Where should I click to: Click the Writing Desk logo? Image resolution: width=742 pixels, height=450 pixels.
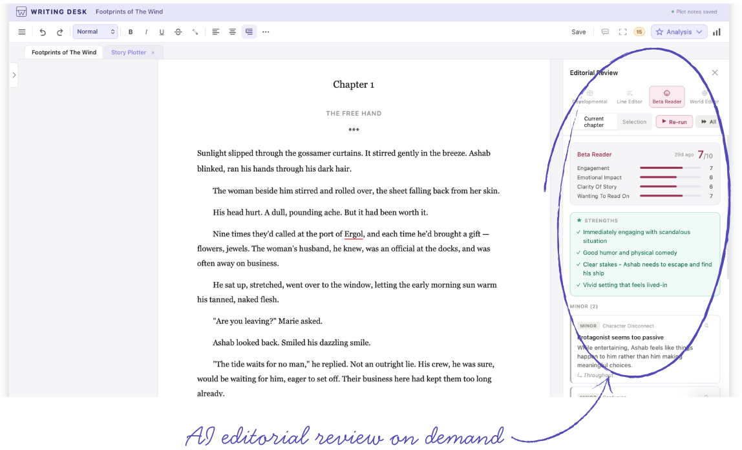(21, 12)
